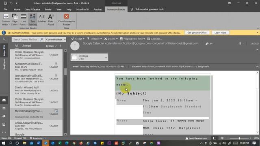Image resolution: width=260 pixels, height=146 pixels.
Task: Start Read Aloud
Action: tap(50, 20)
